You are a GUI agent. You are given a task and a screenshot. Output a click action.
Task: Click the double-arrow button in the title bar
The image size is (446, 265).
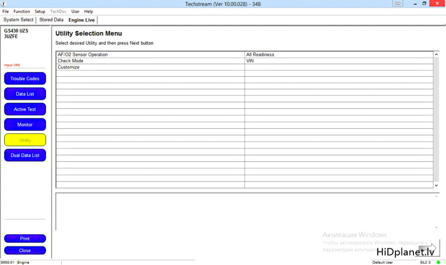point(398,4)
